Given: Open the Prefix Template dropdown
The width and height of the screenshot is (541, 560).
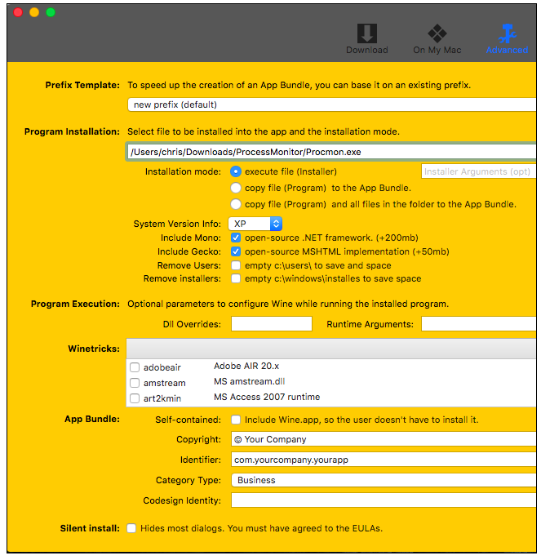Looking at the screenshot, I should pyautogui.click(x=331, y=104).
